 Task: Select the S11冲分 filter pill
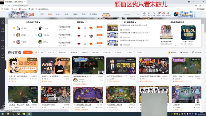40,52
